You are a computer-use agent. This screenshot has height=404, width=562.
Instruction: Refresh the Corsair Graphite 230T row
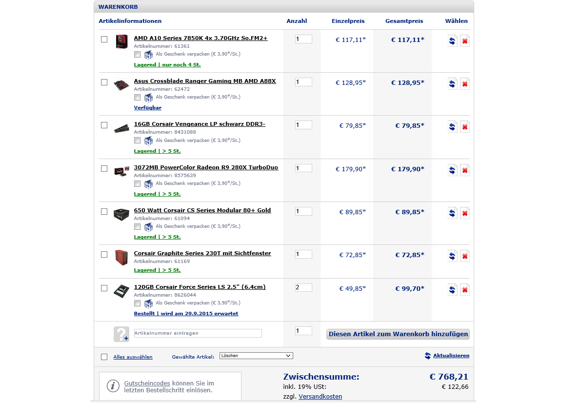(x=452, y=256)
